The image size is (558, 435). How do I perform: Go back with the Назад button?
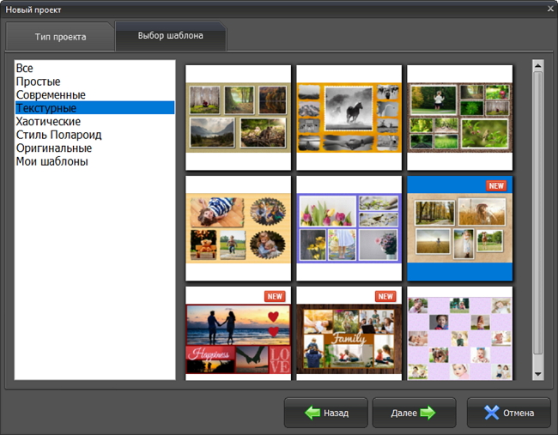coord(326,413)
